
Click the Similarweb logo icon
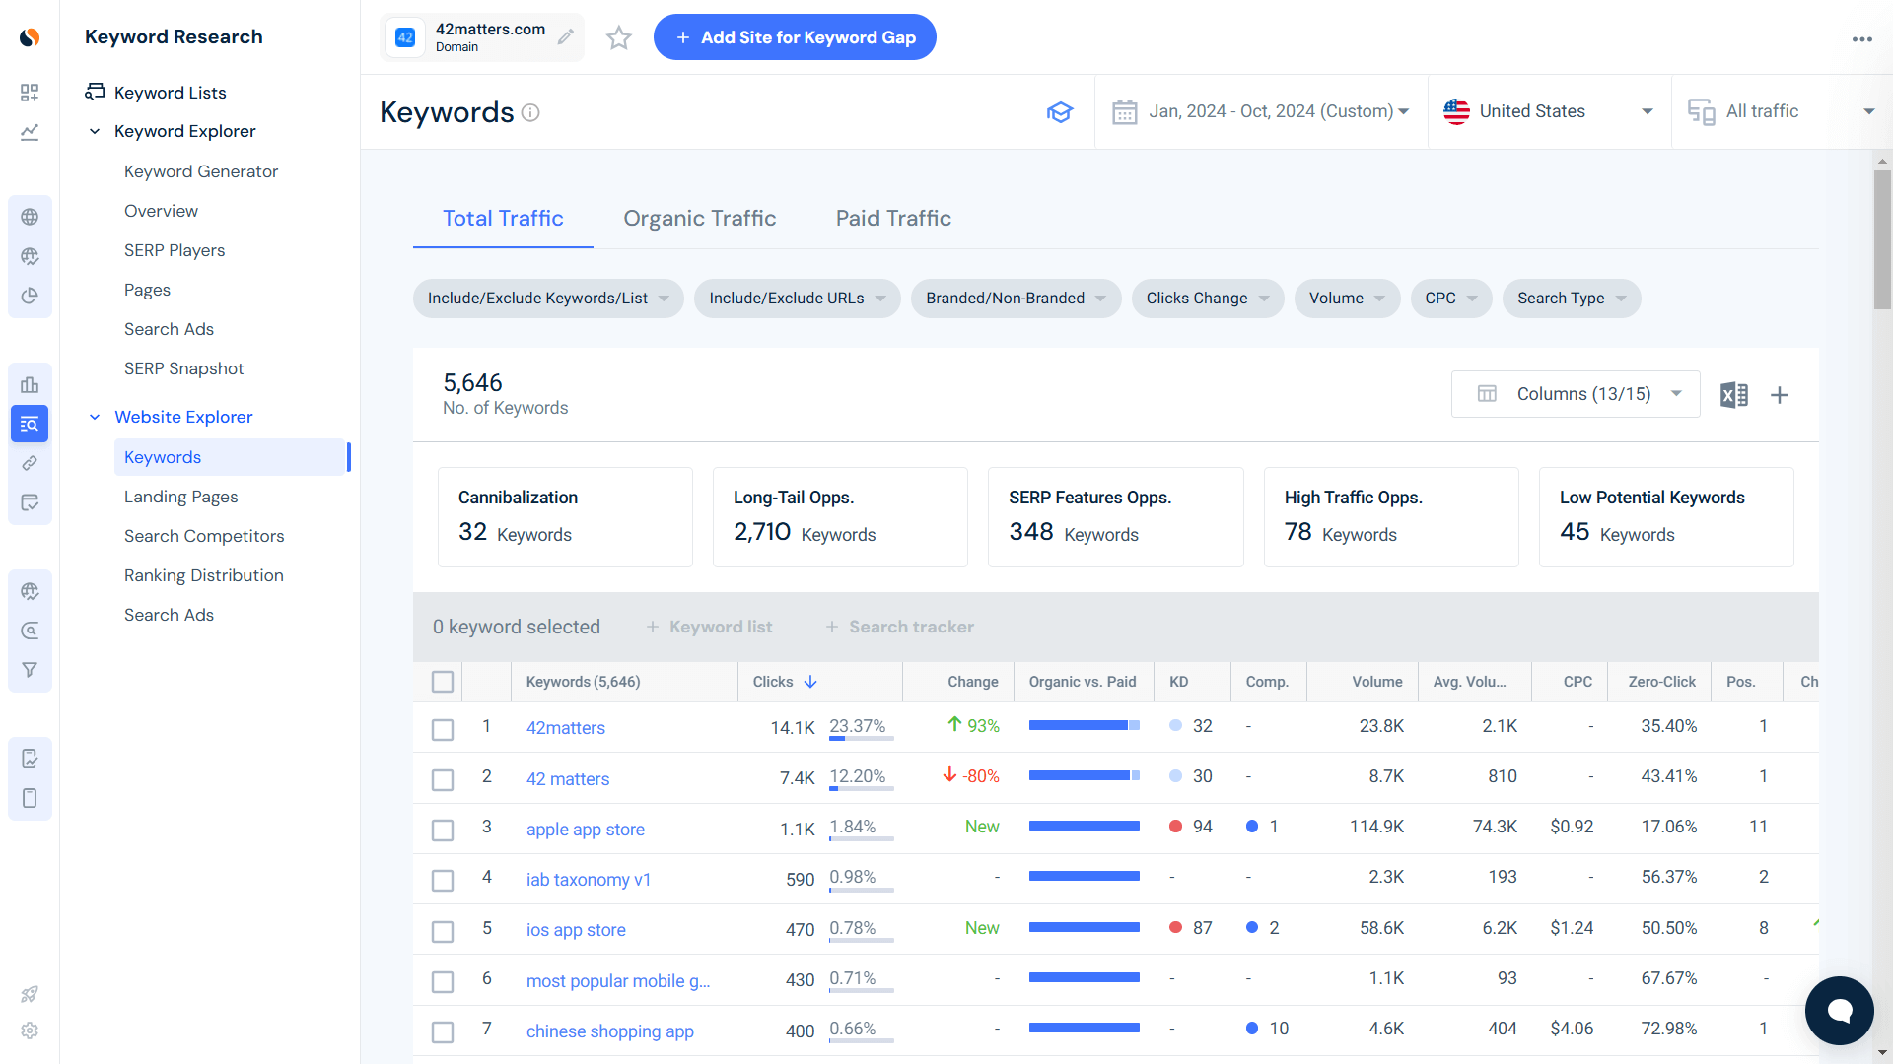30,37
